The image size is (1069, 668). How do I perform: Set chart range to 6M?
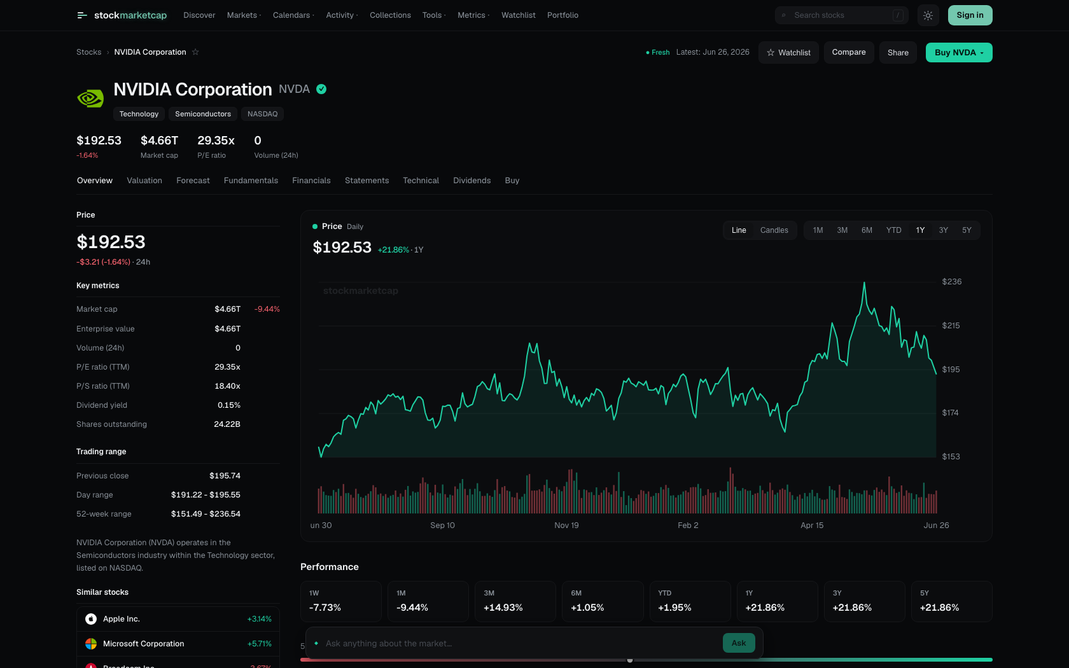point(867,230)
